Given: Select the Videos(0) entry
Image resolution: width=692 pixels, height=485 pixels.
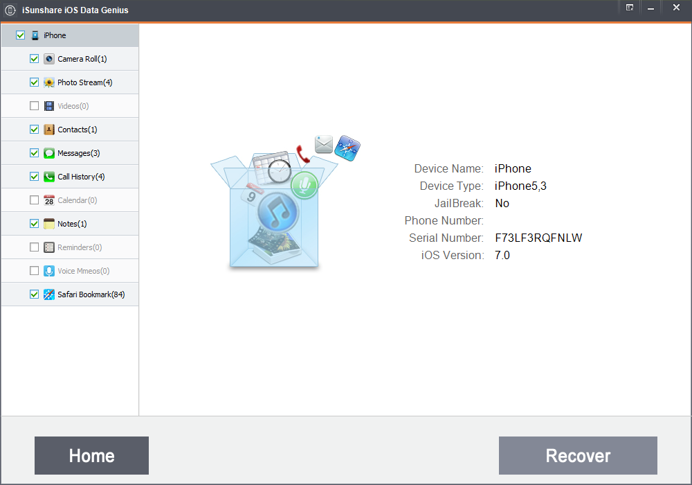Looking at the screenshot, I should (73, 106).
